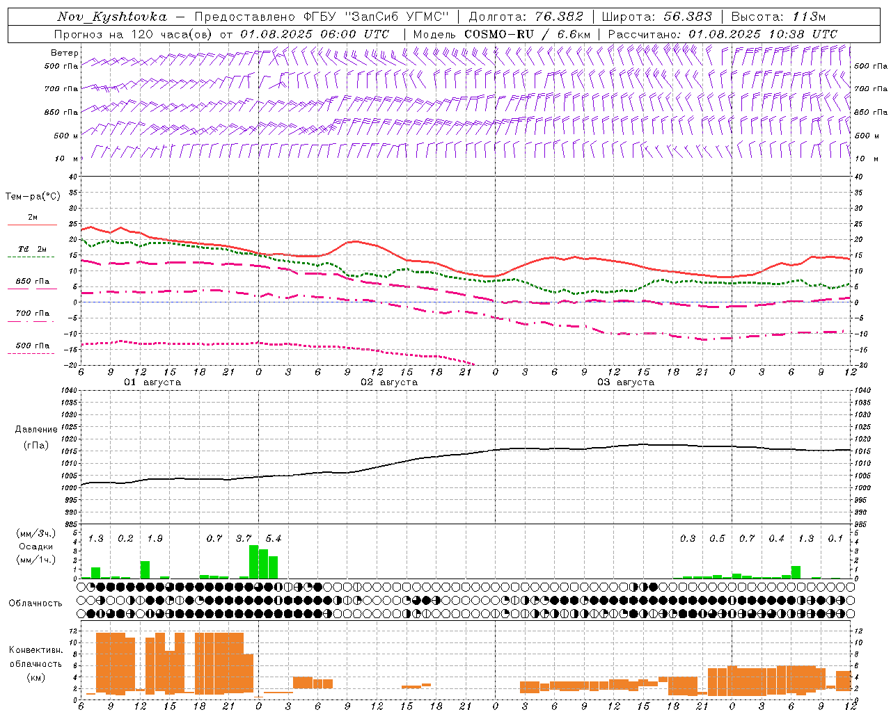Click the 0.3 precipitation value
The image size is (891, 712).
(x=688, y=538)
